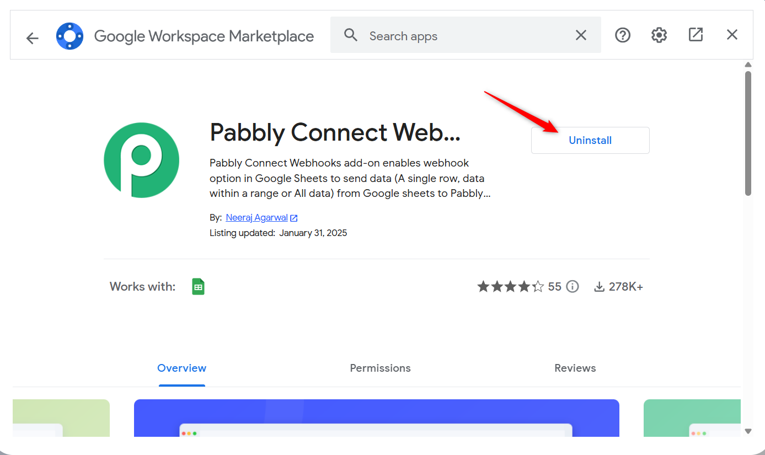765x455 pixels.
Task: Click the search magnifier icon
Action: tap(351, 35)
